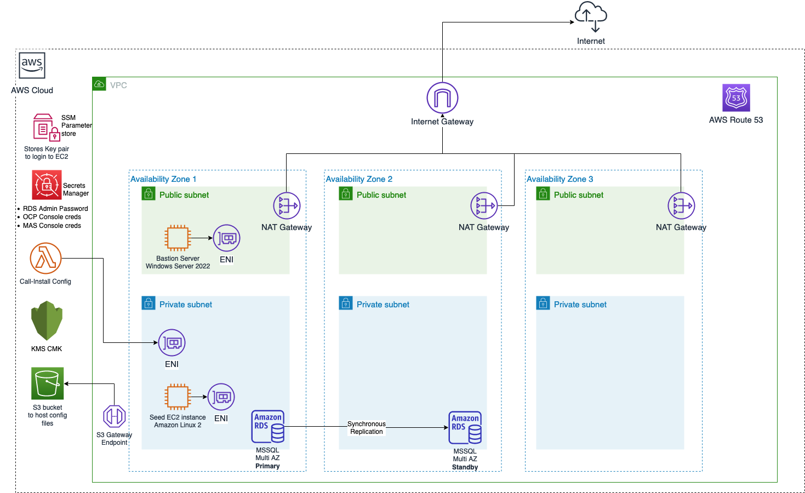Select the "Internet" text label
This screenshot has width=805, height=493.
tap(591, 41)
